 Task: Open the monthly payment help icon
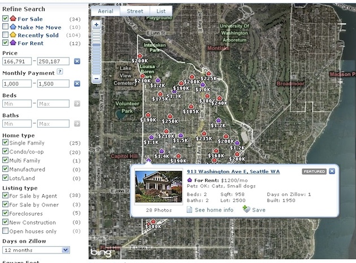coord(60,72)
